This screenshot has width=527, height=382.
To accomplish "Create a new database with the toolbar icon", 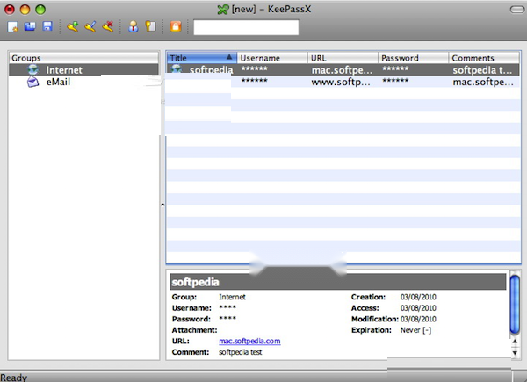I will (12, 26).
